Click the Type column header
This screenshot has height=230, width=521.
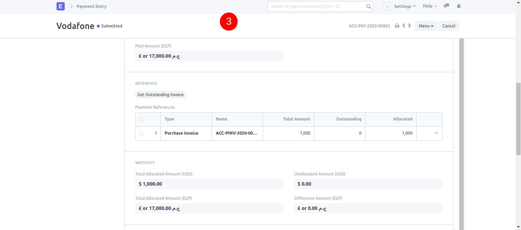pyautogui.click(x=186, y=119)
